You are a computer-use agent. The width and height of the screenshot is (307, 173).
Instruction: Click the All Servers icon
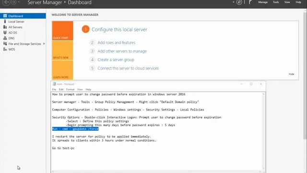(5, 27)
